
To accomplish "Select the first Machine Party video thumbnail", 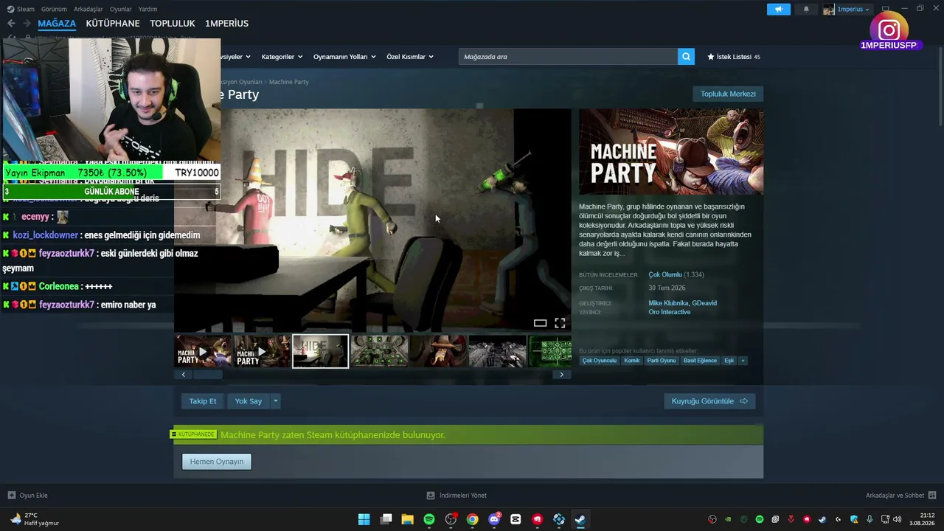I will [203, 351].
